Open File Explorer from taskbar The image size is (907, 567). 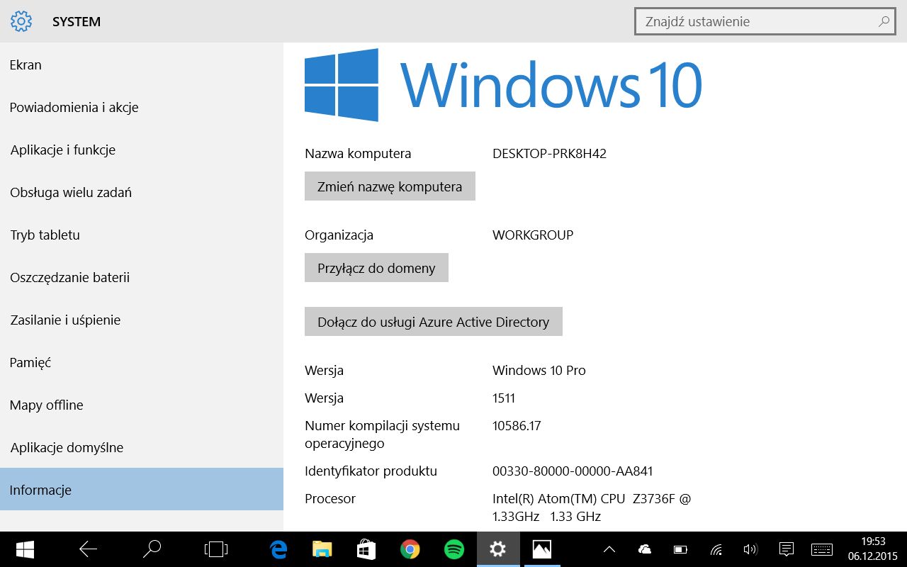tap(322, 549)
